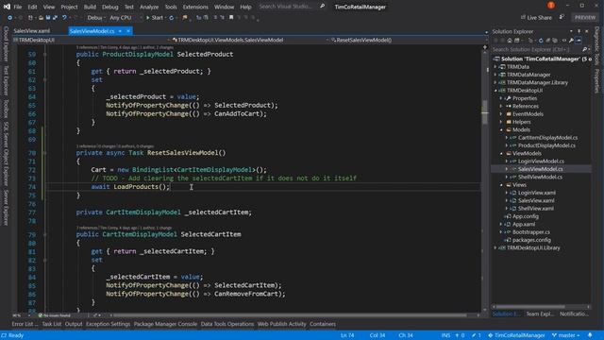Viewport: 604px width, 340px height.
Task: Click the Undo icon in toolbar
Action: (64, 18)
